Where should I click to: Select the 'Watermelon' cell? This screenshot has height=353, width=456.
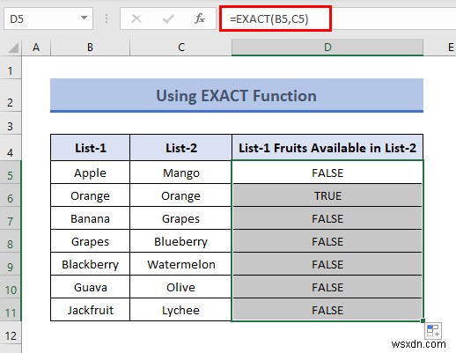coord(180,264)
